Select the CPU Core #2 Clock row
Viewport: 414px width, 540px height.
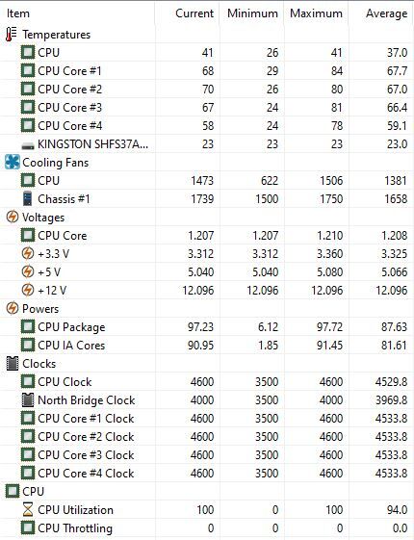click(x=207, y=436)
